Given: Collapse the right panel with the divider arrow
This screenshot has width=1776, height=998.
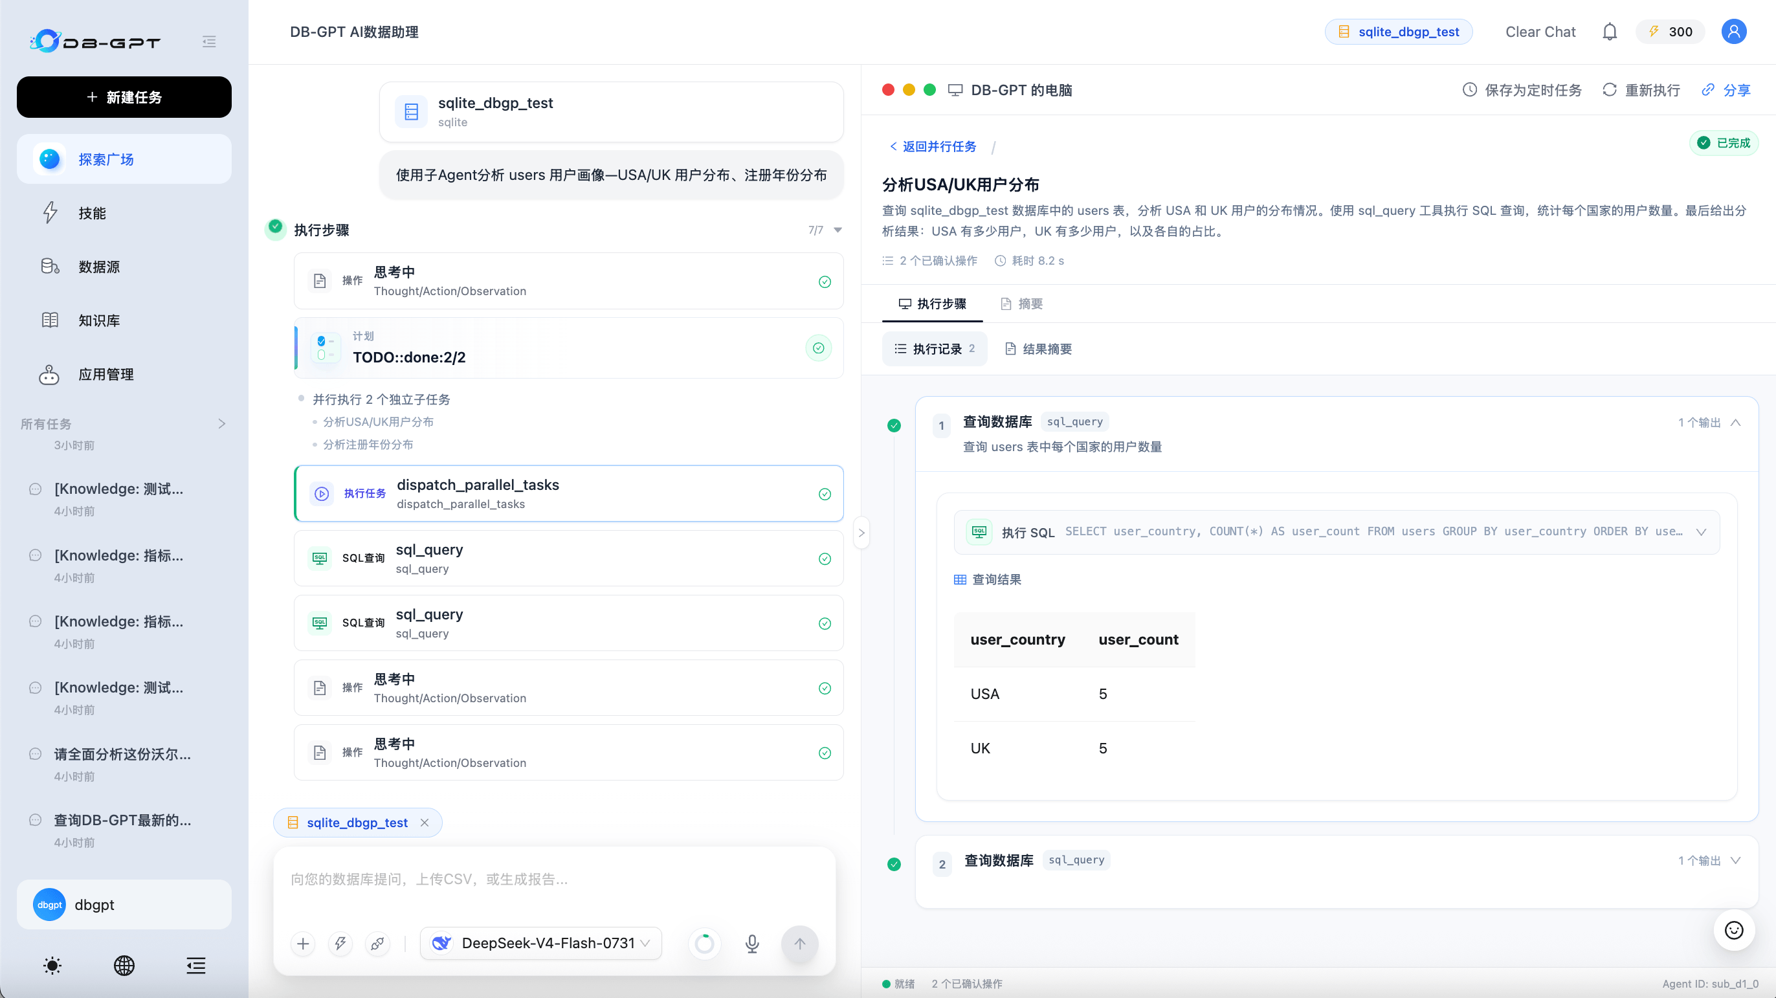Looking at the screenshot, I should [x=861, y=533].
